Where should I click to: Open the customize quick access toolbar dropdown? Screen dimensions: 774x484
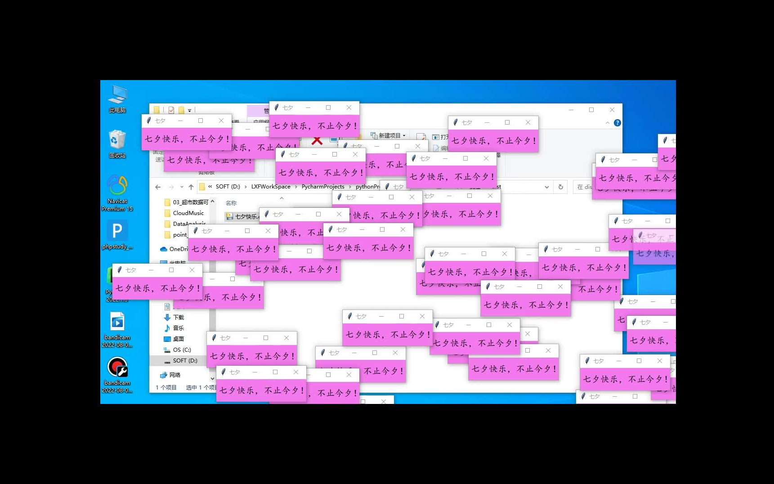pyautogui.click(x=190, y=110)
